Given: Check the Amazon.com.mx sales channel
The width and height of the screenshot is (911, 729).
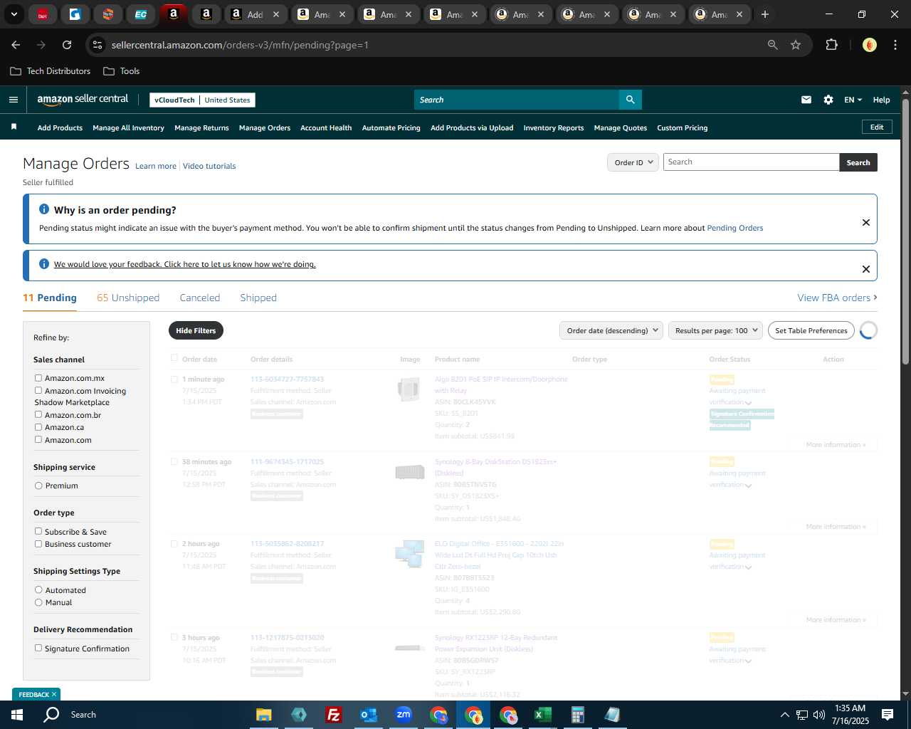Looking at the screenshot, I should (x=38, y=378).
